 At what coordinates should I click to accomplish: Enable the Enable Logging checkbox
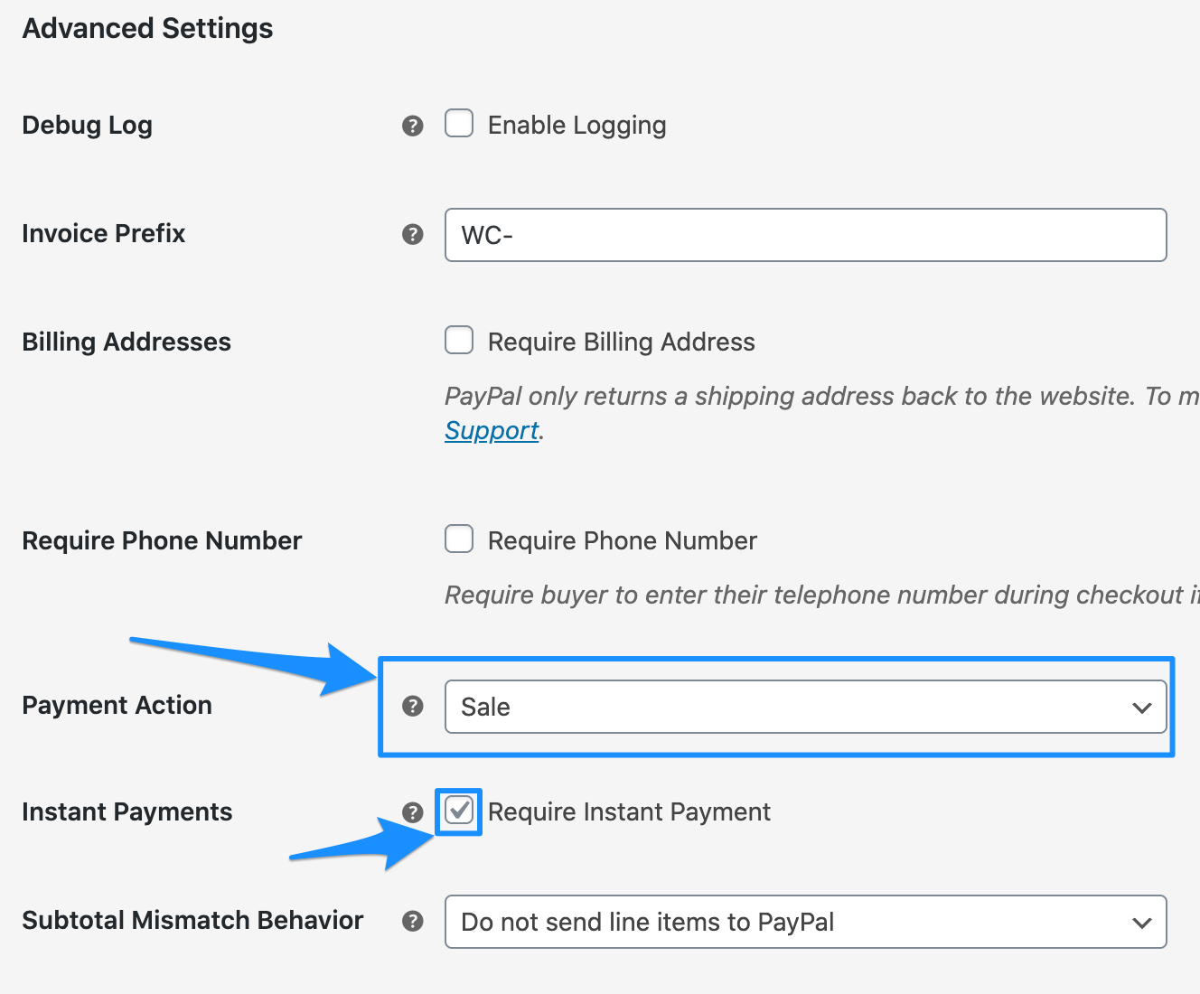pyautogui.click(x=459, y=124)
